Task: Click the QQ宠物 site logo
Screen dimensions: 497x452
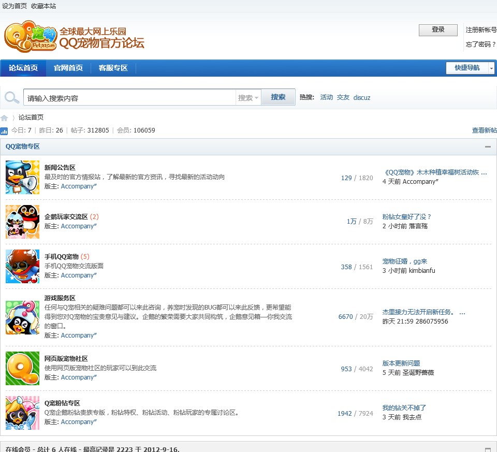Action: tap(75, 37)
